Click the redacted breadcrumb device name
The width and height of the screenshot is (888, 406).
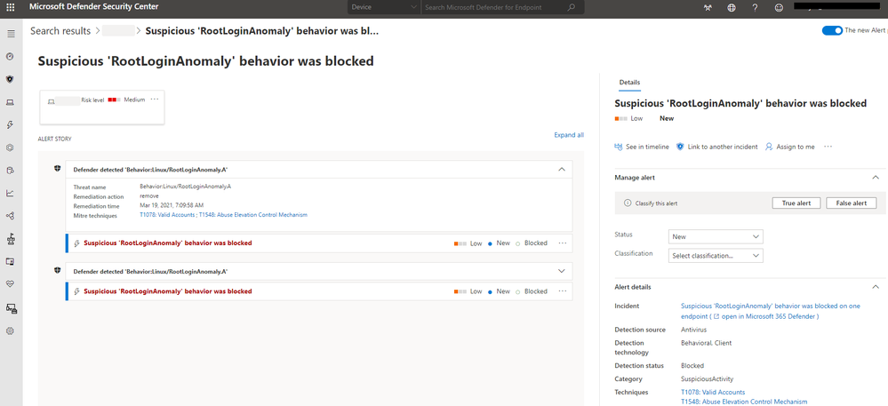point(119,31)
